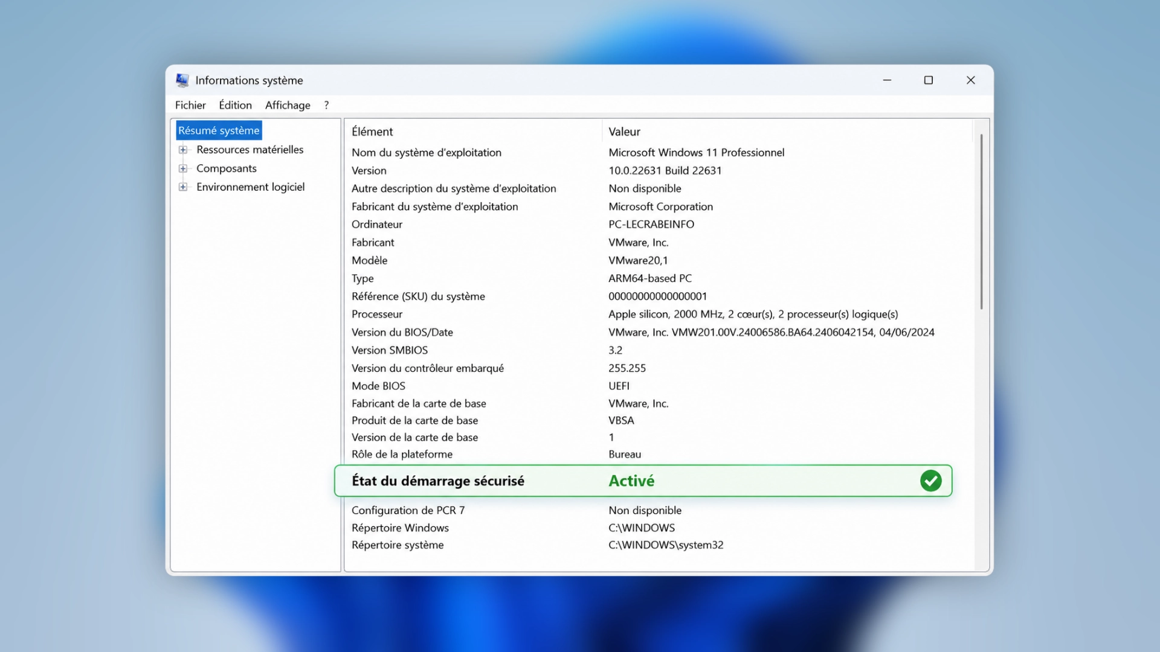This screenshot has height=652, width=1160.
Task: Select Rôle de la plateforme row
Action: pos(402,455)
